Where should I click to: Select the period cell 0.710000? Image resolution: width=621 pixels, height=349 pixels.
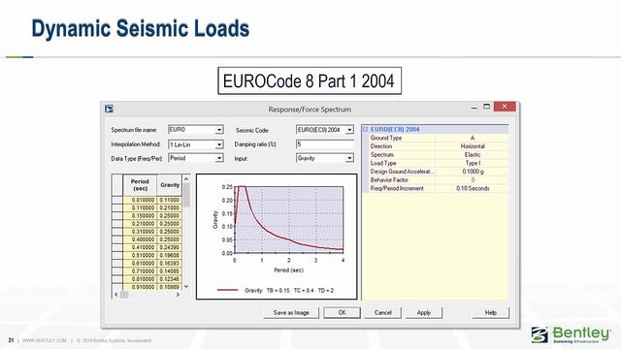pyautogui.click(x=140, y=271)
